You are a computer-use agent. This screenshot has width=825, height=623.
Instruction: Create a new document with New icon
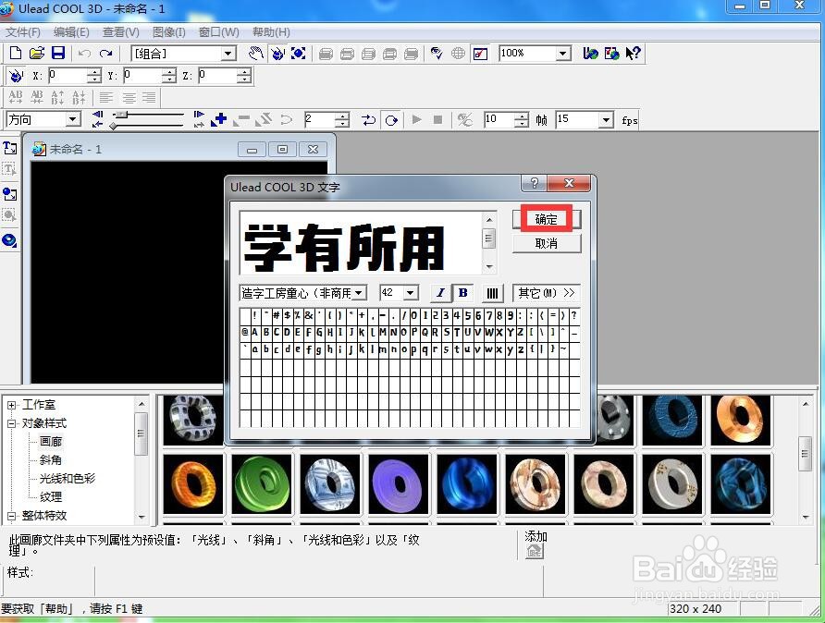click(x=16, y=53)
